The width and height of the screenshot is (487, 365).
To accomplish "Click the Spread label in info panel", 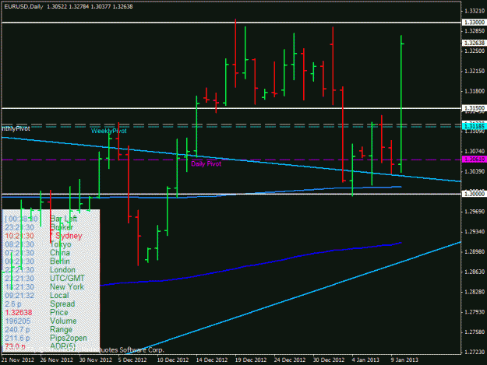I will click(x=62, y=304).
